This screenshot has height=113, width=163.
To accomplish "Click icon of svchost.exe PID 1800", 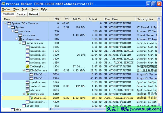I will [28, 59].
